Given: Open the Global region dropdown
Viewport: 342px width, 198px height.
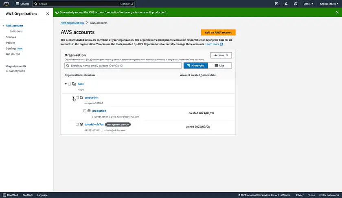Looking at the screenshot, I should coord(308,4).
